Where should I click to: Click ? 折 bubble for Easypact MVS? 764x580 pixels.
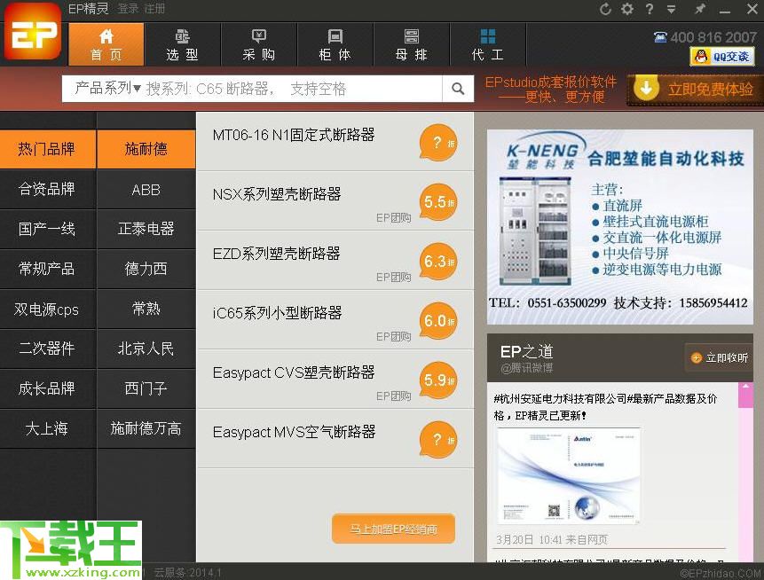438,440
